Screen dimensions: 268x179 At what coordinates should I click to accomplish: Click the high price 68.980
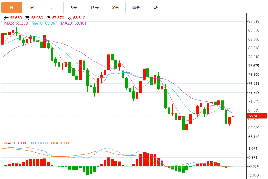click(x=37, y=18)
